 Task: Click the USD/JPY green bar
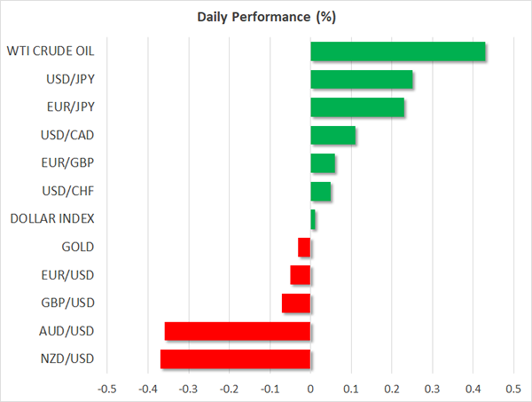click(x=362, y=80)
